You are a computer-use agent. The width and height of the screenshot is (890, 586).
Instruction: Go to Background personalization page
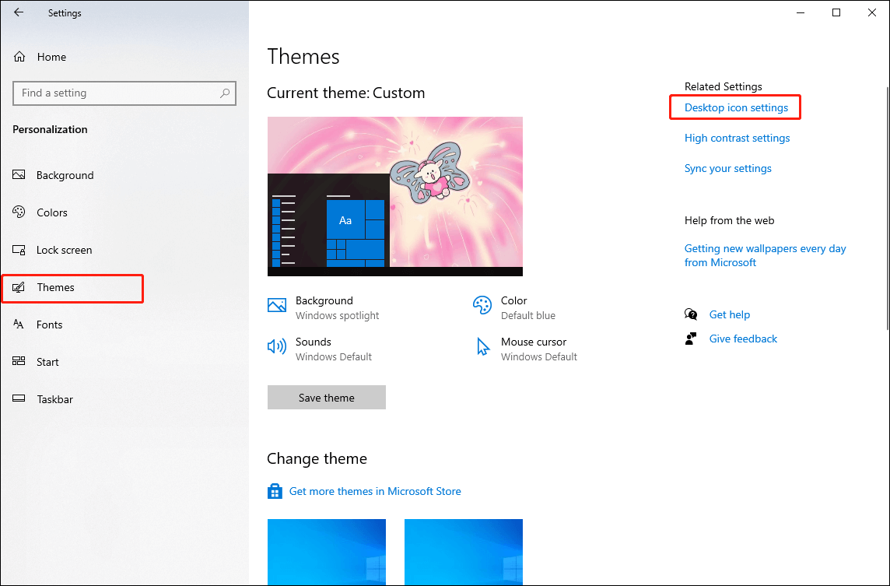[x=65, y=175]
